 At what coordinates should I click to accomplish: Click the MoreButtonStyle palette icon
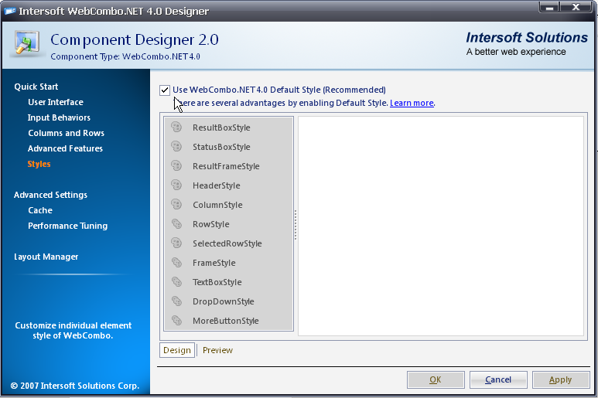(x=176, y=320)
